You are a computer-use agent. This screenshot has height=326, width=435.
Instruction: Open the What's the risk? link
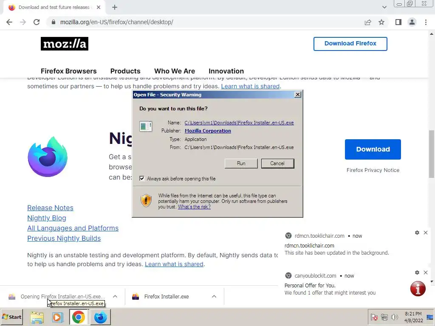coord(194,207)
